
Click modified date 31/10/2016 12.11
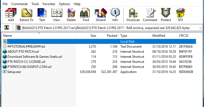(x=164, y=47)
